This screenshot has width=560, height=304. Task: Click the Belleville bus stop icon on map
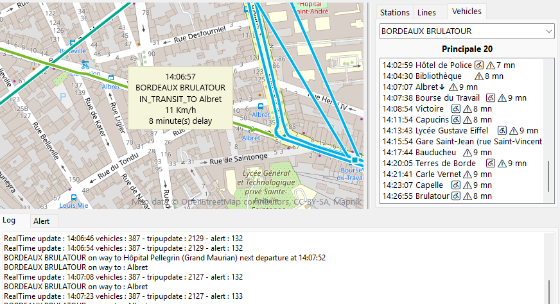(x=73, y=43)
